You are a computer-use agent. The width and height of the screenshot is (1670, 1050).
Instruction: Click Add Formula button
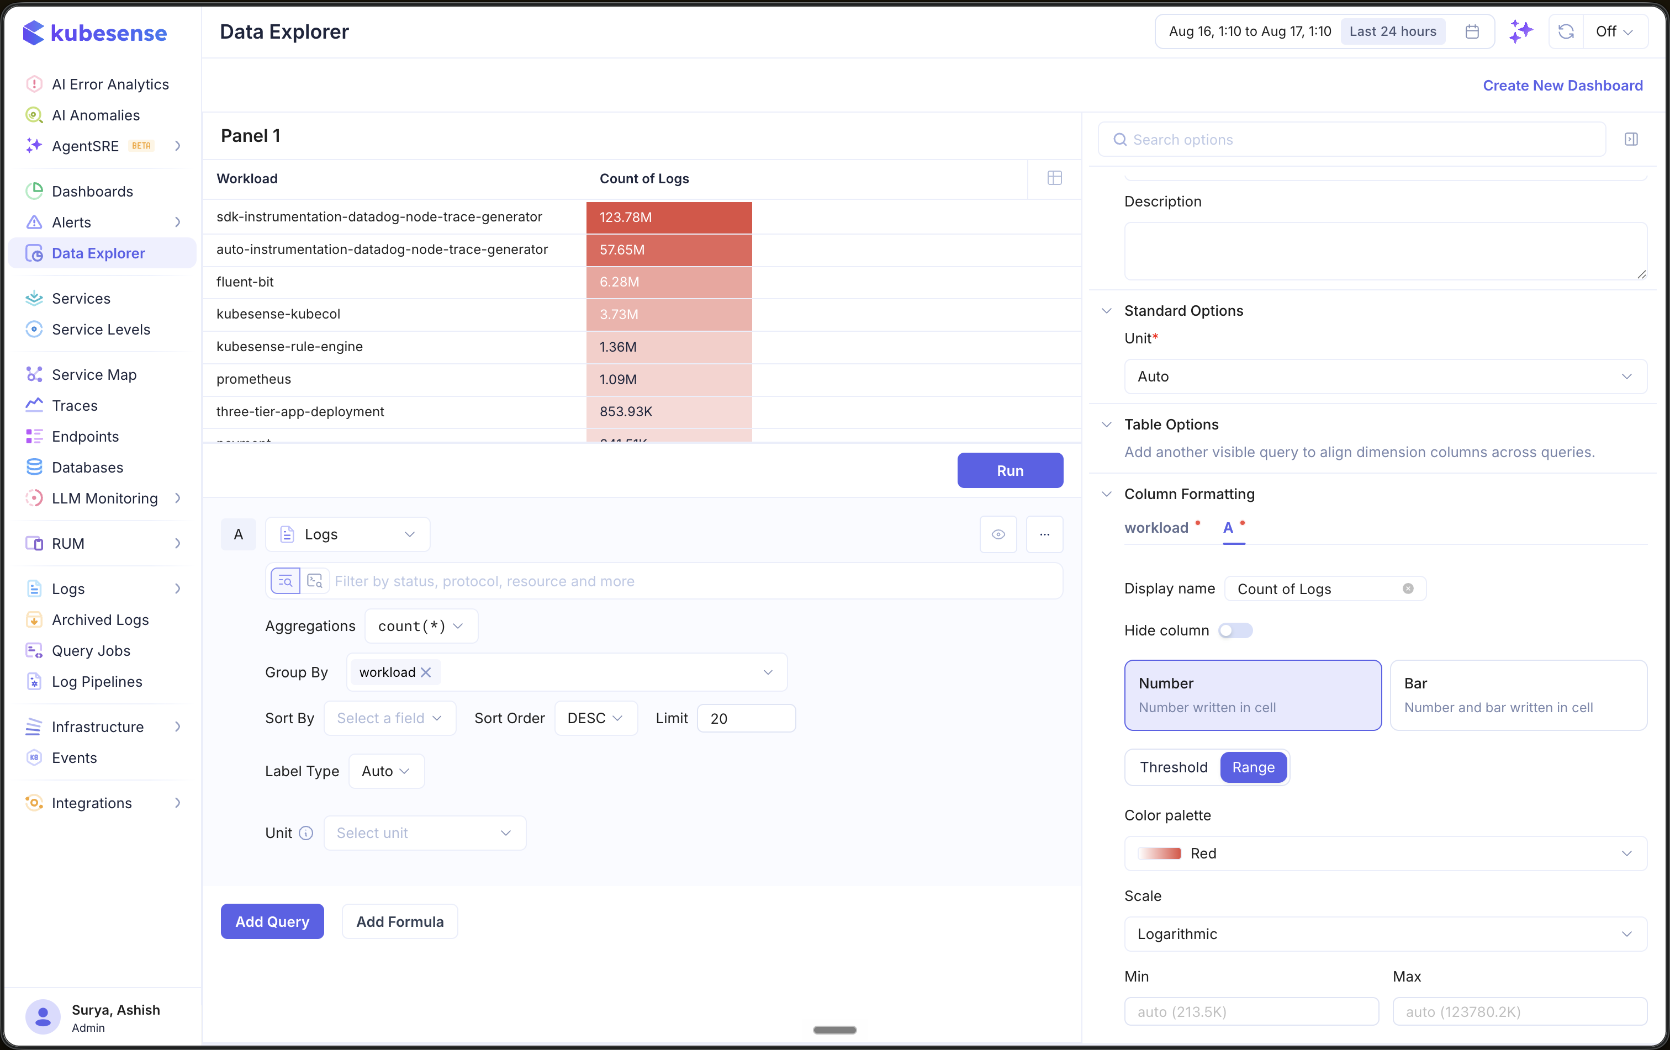(399, 921)
